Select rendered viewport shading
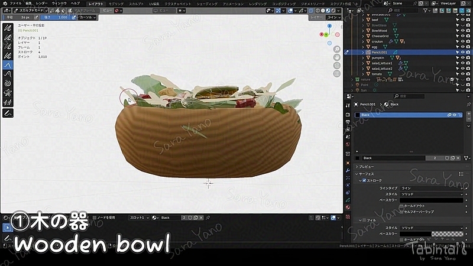Viewport: 473px width, 266px height. pos(333,11)
